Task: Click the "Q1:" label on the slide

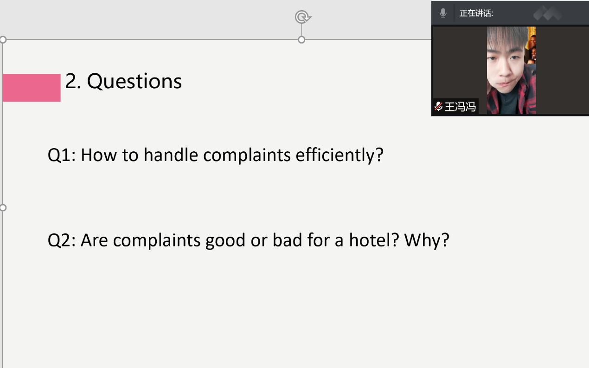Action: click(x=62, y=155)
